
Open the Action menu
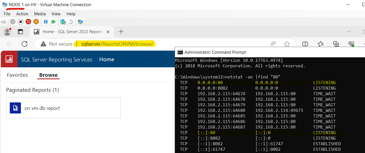click(x=22, y=14)
